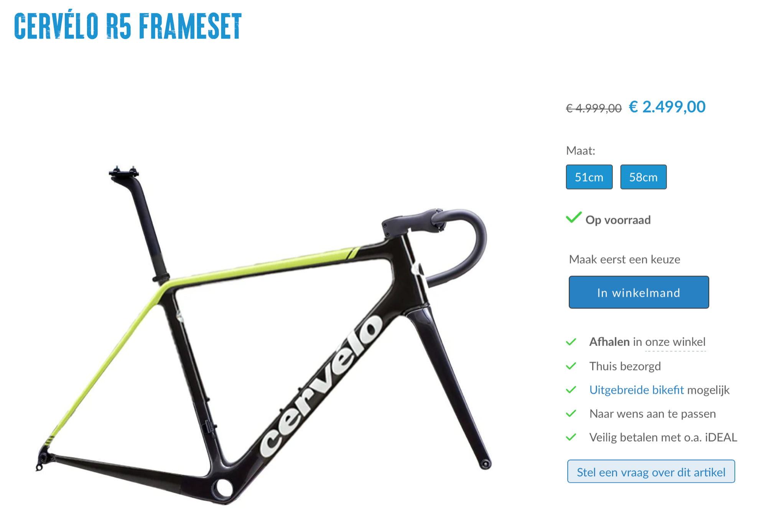Click the Afhalen pickup option text
The height and width of the screenshot is (518, 767).
(x=609, y=342)
